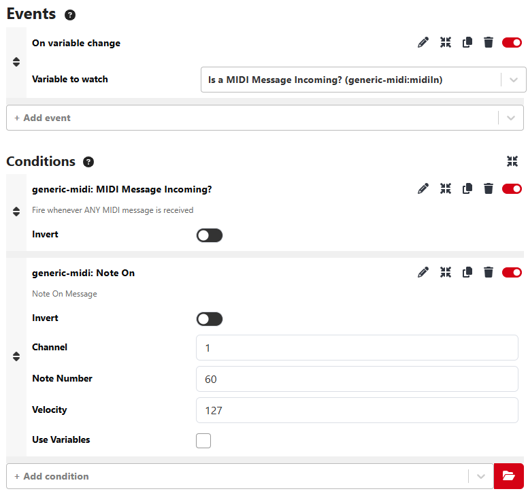Disable the On variable change event

[512, 43]
